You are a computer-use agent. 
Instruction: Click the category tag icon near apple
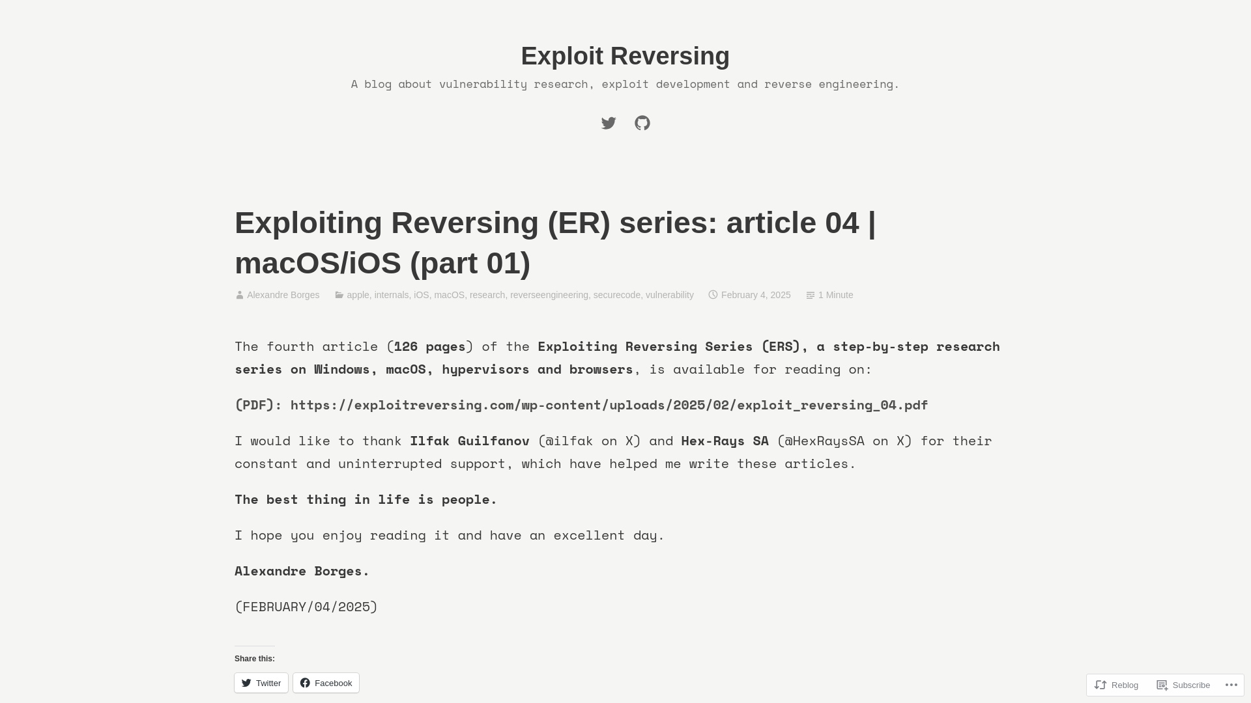339,294
